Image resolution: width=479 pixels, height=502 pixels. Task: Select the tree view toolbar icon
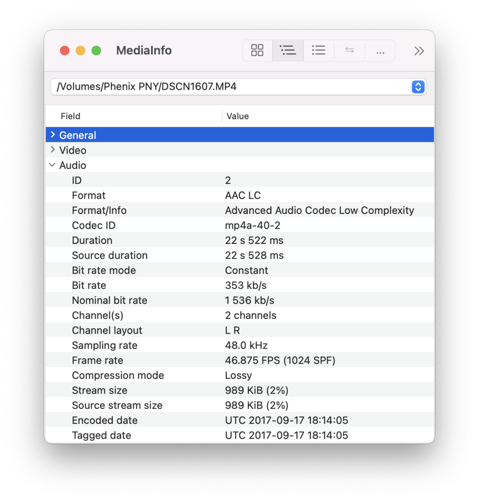tap(288, 51)
